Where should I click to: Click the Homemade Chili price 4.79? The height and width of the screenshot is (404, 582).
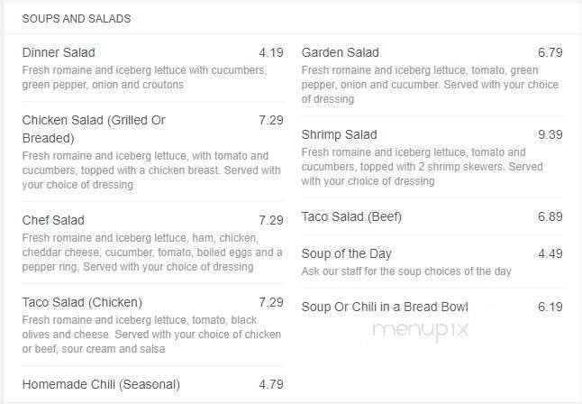click(271, 384)
